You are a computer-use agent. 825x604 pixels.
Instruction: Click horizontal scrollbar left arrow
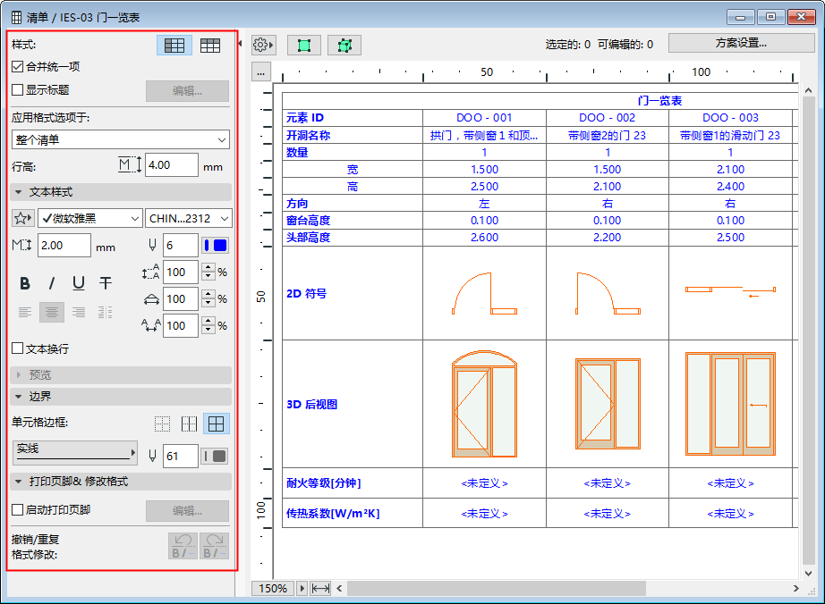[339, 588]
